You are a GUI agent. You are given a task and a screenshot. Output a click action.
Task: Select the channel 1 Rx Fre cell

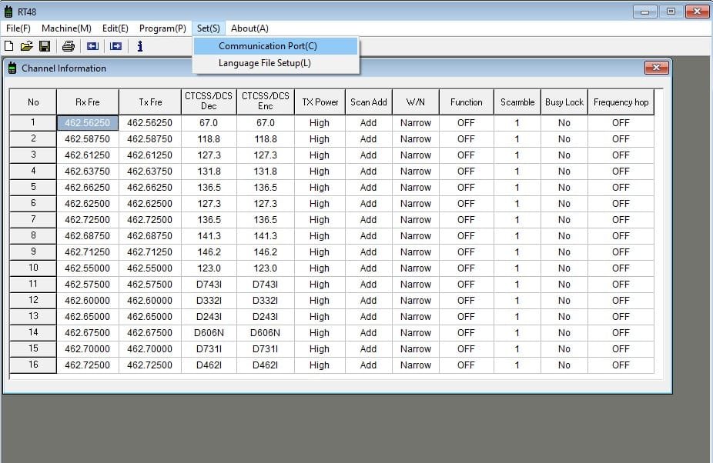click(x=87, y=123)
